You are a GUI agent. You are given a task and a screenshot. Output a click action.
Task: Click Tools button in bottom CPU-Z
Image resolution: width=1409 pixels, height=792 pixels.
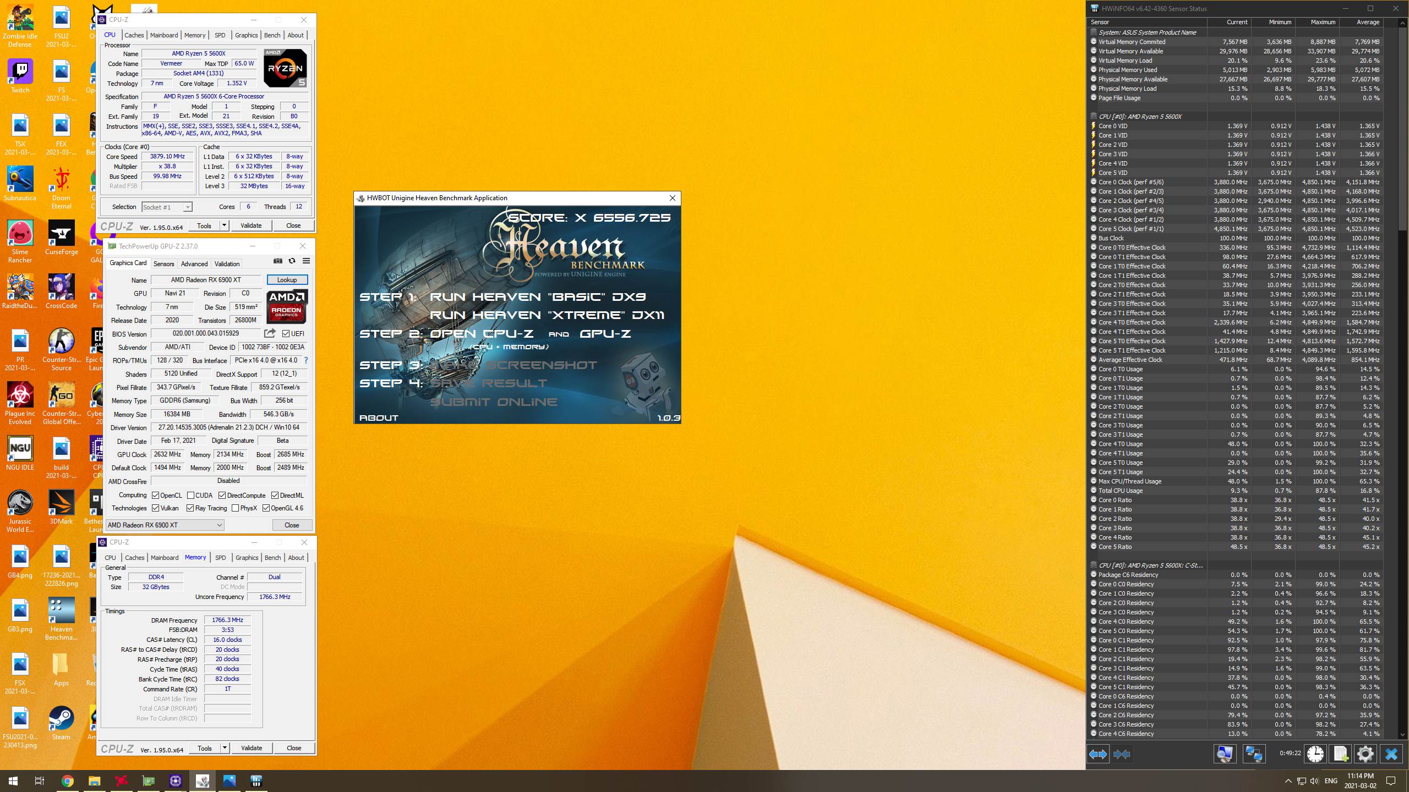point(205,748)
